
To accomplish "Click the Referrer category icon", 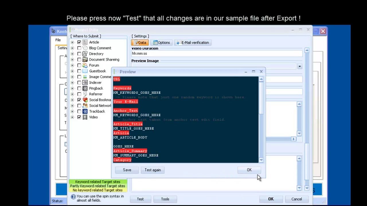I will 85,94.
